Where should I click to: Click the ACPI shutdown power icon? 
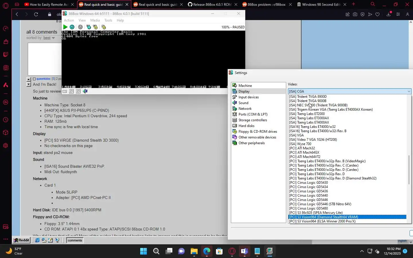tap(80, 27)
